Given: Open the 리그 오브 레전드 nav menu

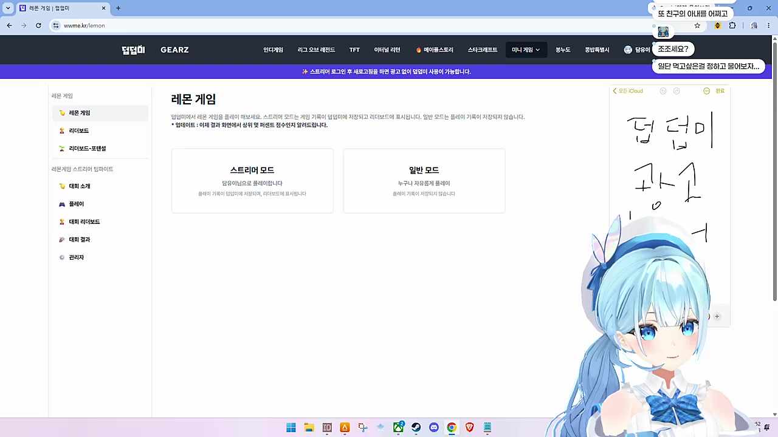Looking at the screenshot, I should pos(316,50).
